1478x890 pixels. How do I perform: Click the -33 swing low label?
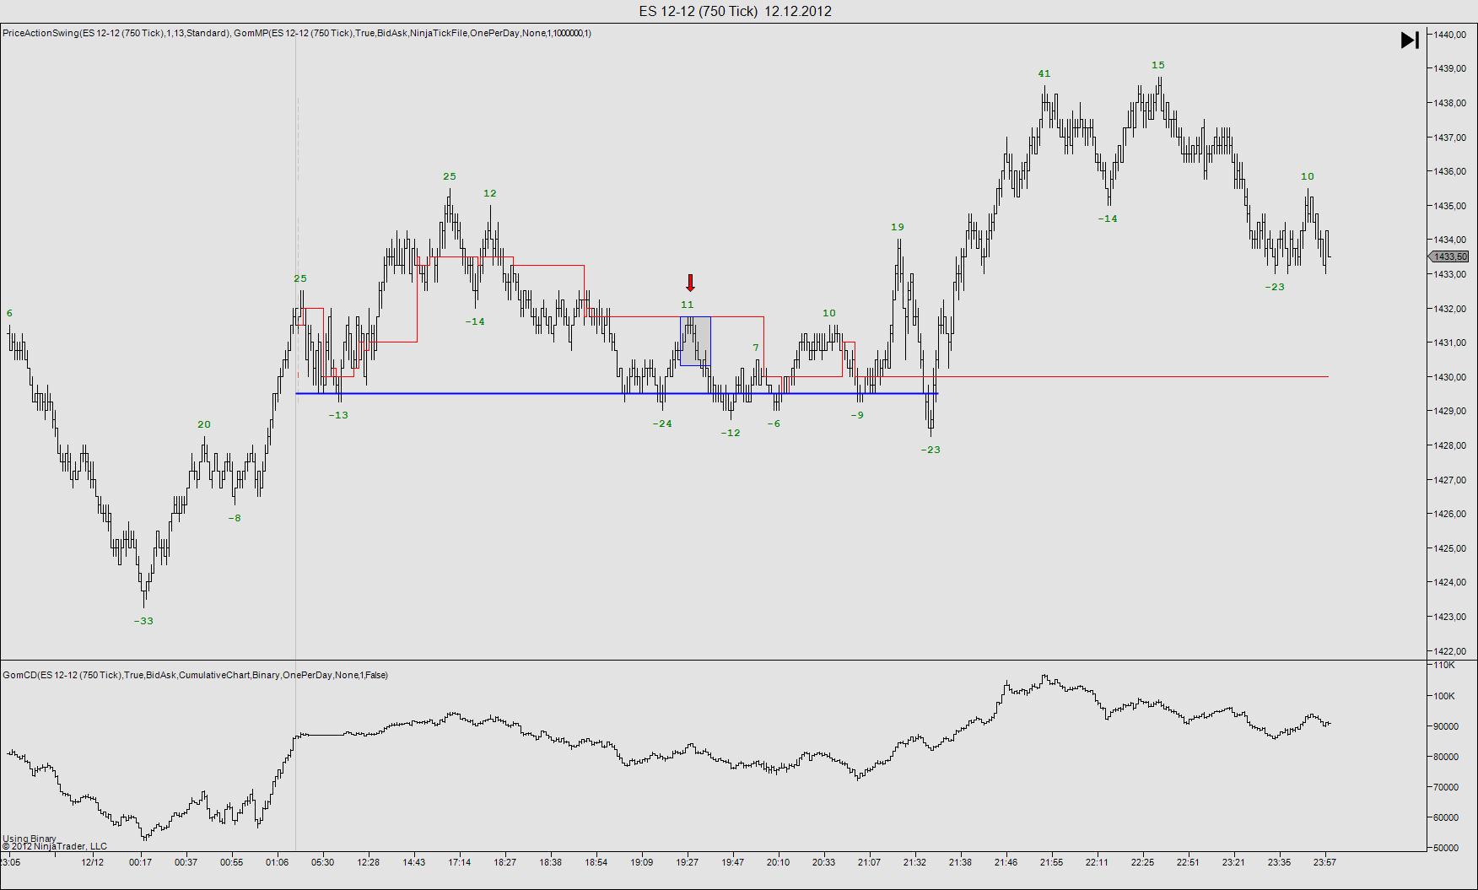[x=143, y=621]
